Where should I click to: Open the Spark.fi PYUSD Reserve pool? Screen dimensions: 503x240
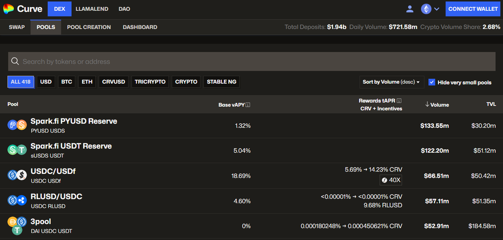[x=74, y=121]
